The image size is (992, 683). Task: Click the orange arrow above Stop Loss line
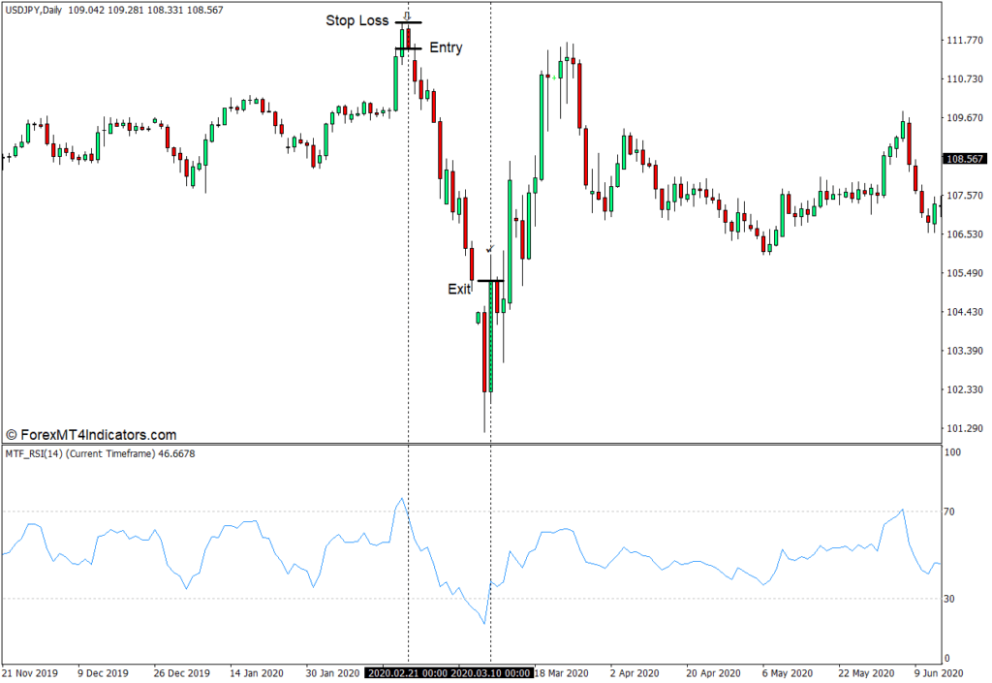[x=408, y=15]
